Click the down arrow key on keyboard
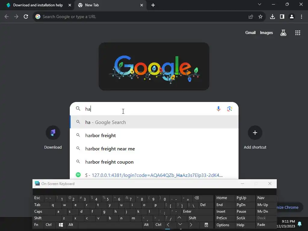 180,224
